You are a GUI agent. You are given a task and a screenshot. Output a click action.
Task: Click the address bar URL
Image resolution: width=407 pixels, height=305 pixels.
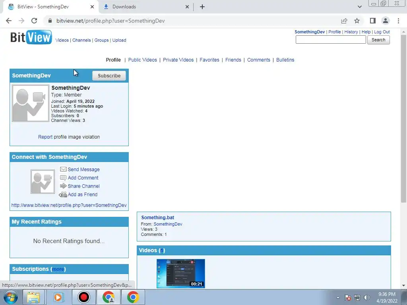(110, 21)
